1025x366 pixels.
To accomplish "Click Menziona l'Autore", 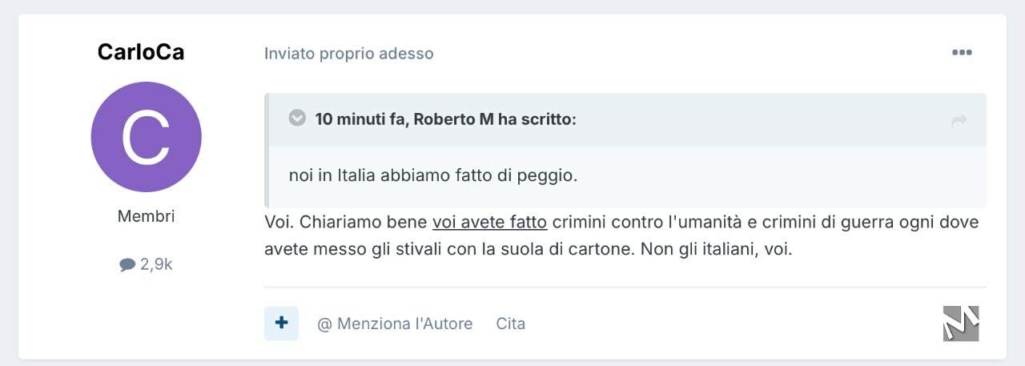I will [395, 324].
